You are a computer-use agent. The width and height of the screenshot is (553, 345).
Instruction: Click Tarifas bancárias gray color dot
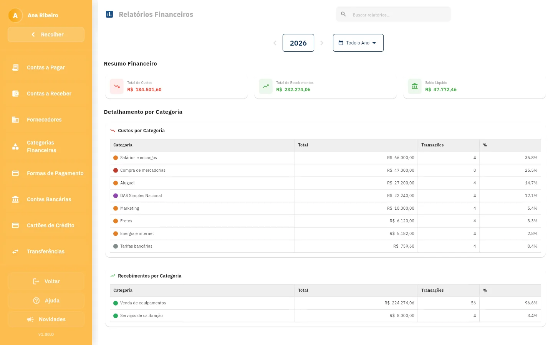pos(116,246)
